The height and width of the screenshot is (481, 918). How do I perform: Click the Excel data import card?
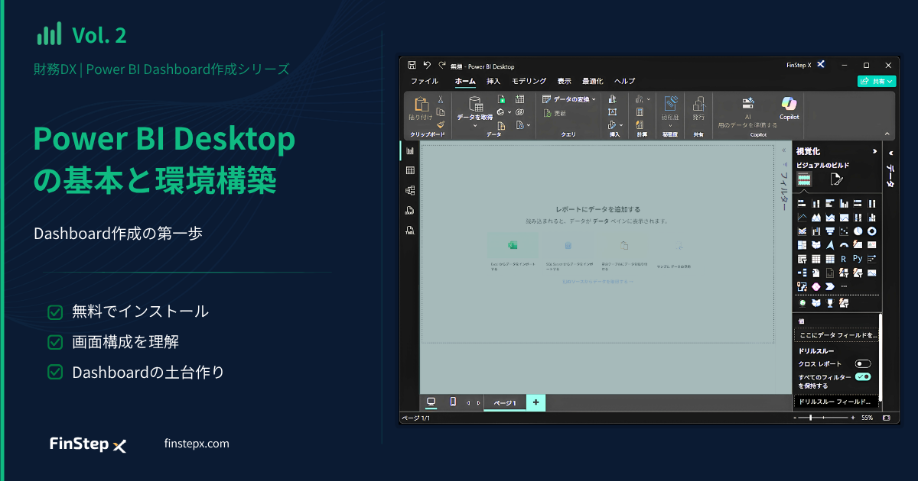[513, 253]
